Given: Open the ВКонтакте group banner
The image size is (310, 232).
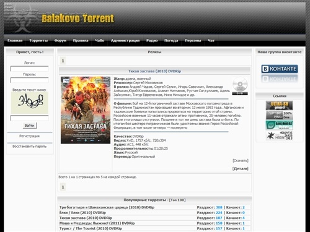Looking at the screenshot, I should point(280,69).
